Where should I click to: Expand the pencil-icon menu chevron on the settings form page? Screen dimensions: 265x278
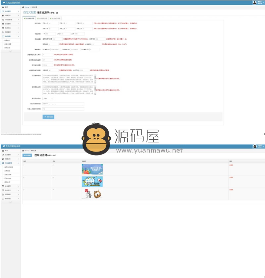coord(18,11)
